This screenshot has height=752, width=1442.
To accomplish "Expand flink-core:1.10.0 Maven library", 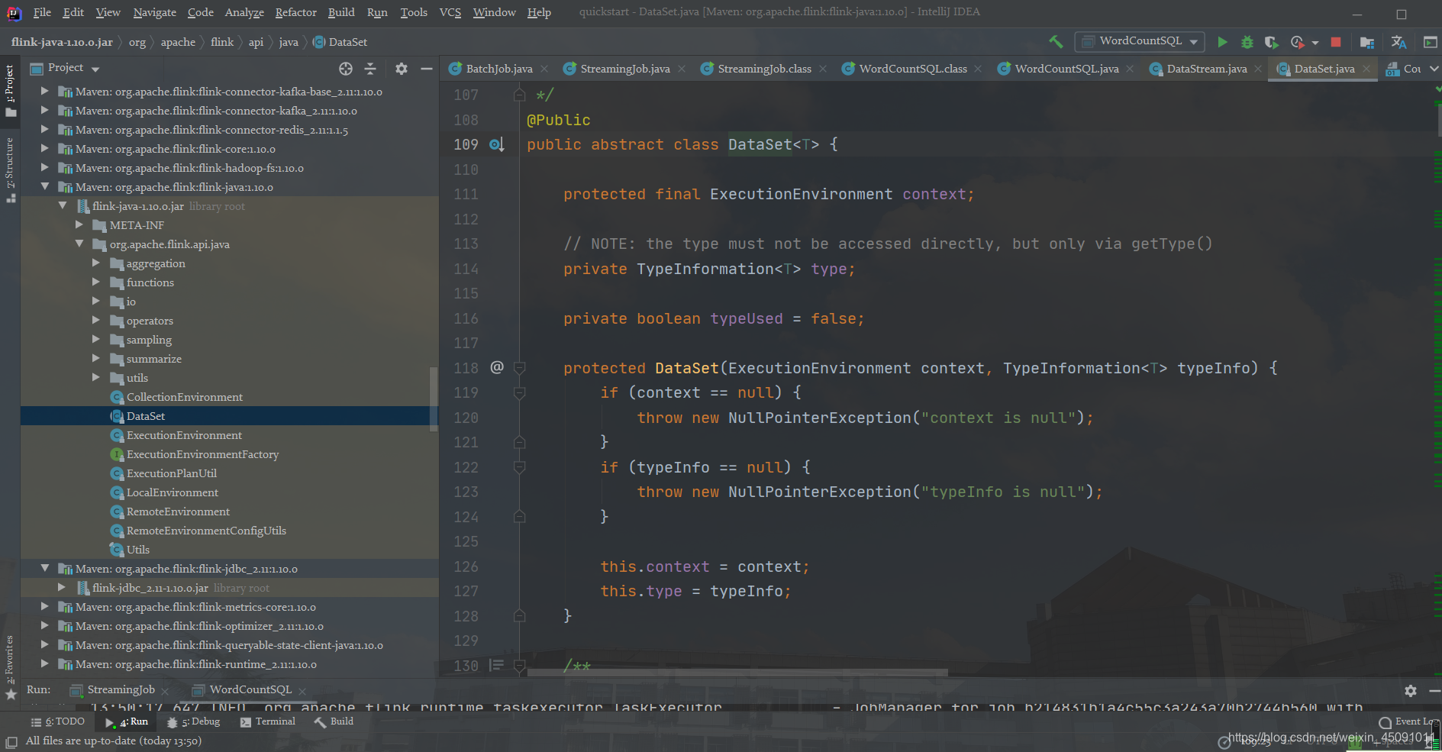I will click(45, 148).
